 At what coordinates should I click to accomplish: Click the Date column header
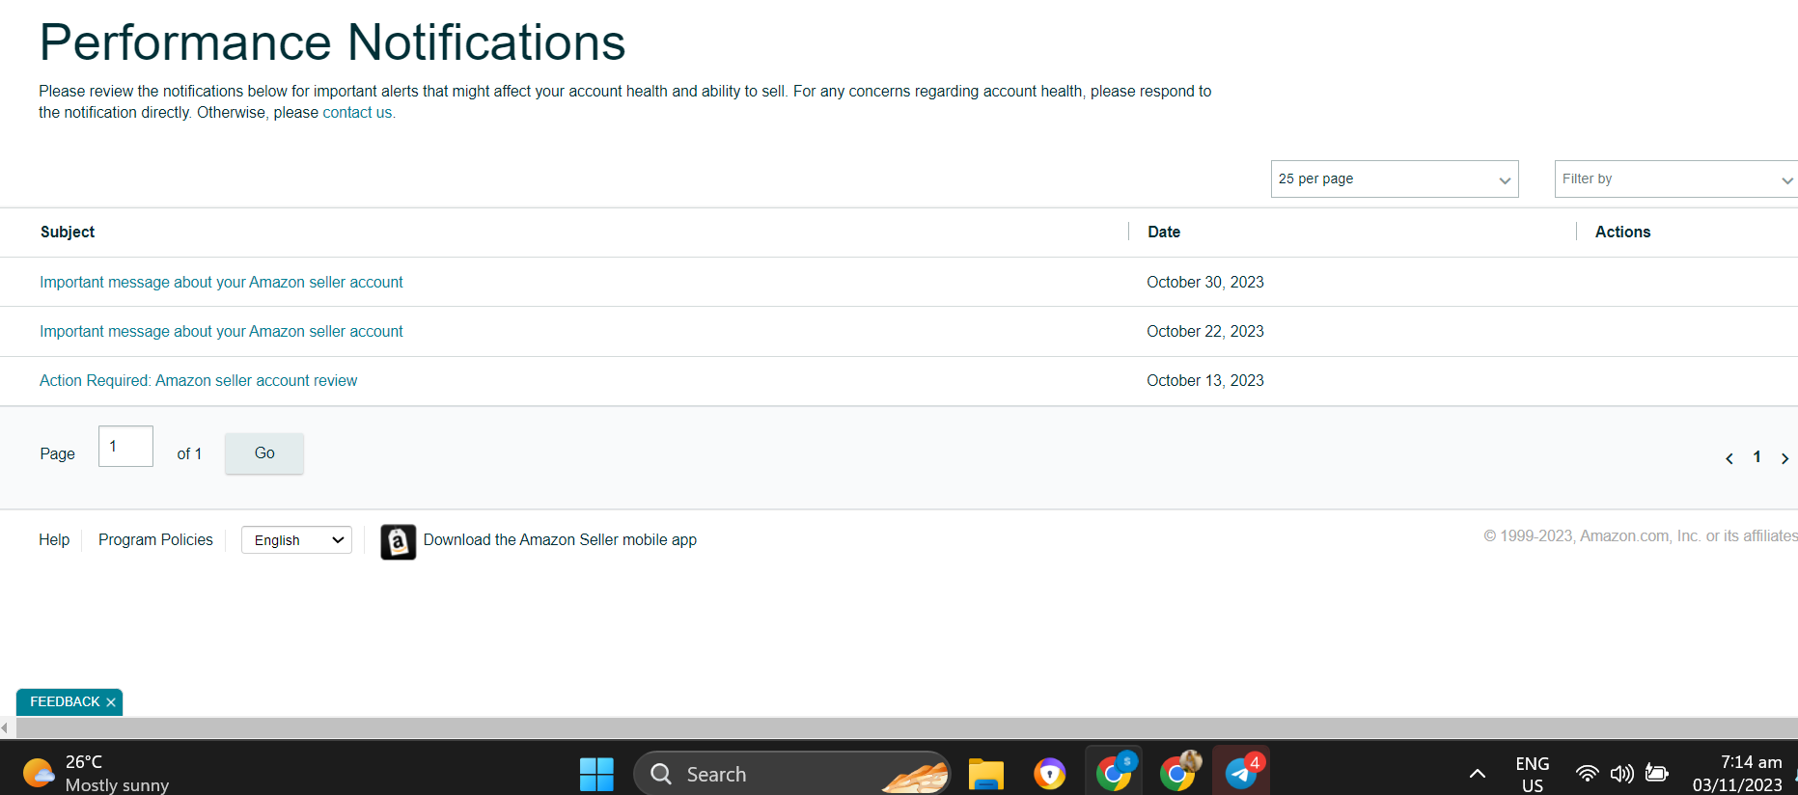click(1164, 232)
